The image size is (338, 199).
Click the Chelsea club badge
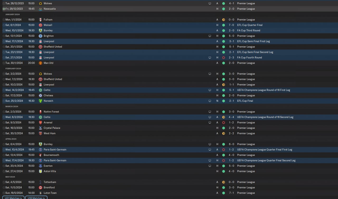(x=40, y=96)
